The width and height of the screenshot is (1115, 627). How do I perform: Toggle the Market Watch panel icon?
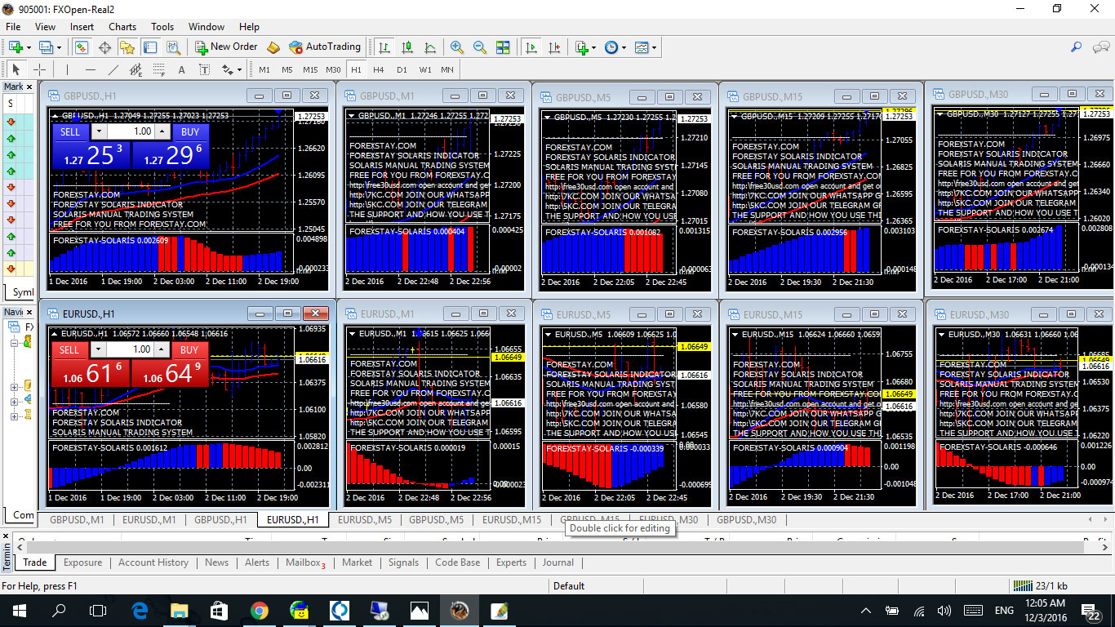tap(82, 47)
